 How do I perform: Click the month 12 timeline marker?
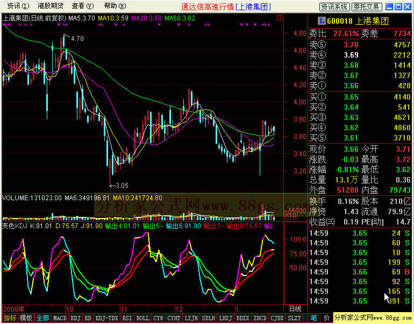tap(179, 309)
